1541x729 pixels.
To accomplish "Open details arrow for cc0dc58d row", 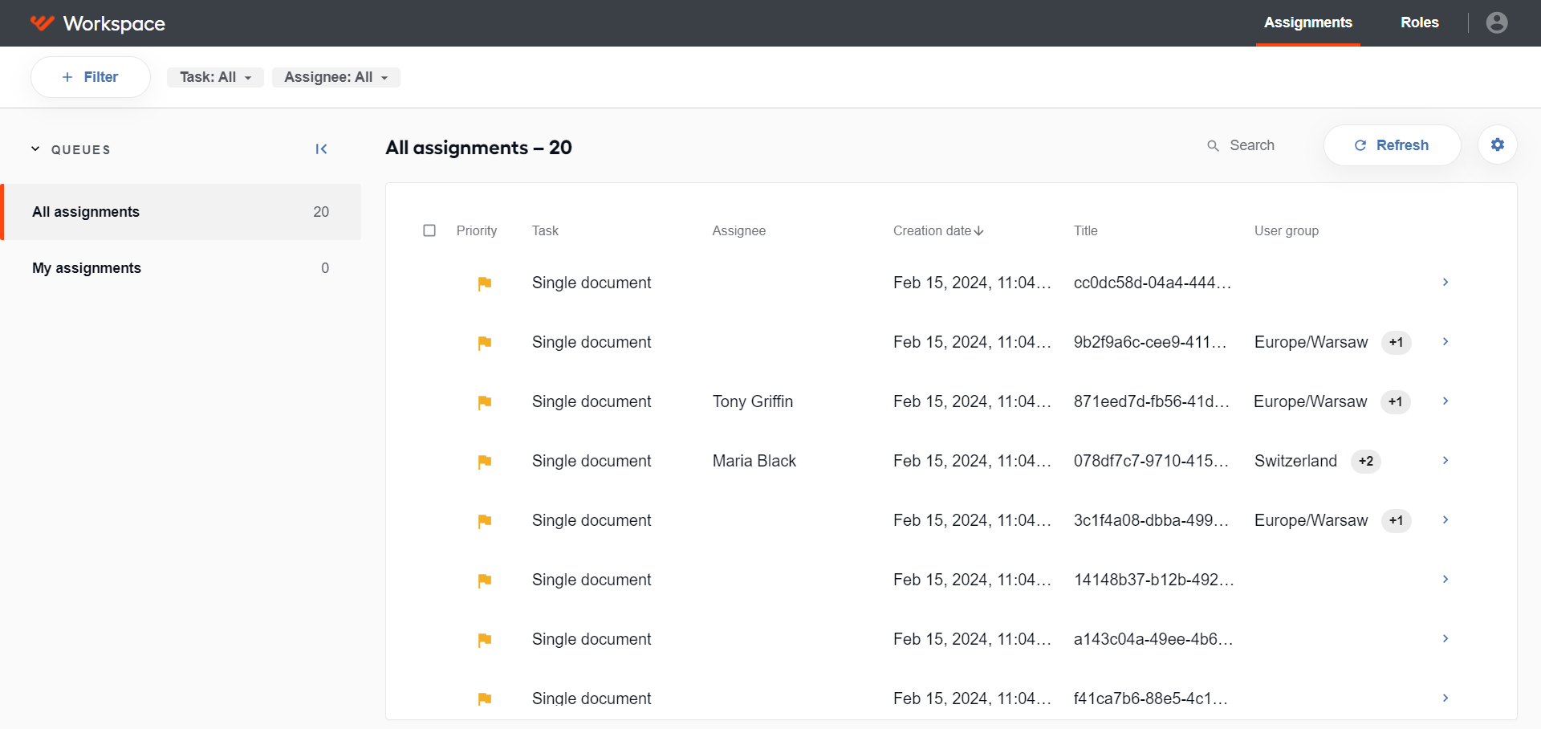I will (1445, 283).
